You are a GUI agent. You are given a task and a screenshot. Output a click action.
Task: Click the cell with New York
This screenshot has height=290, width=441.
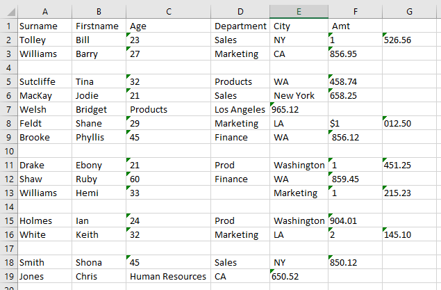(x=299, y=95)
